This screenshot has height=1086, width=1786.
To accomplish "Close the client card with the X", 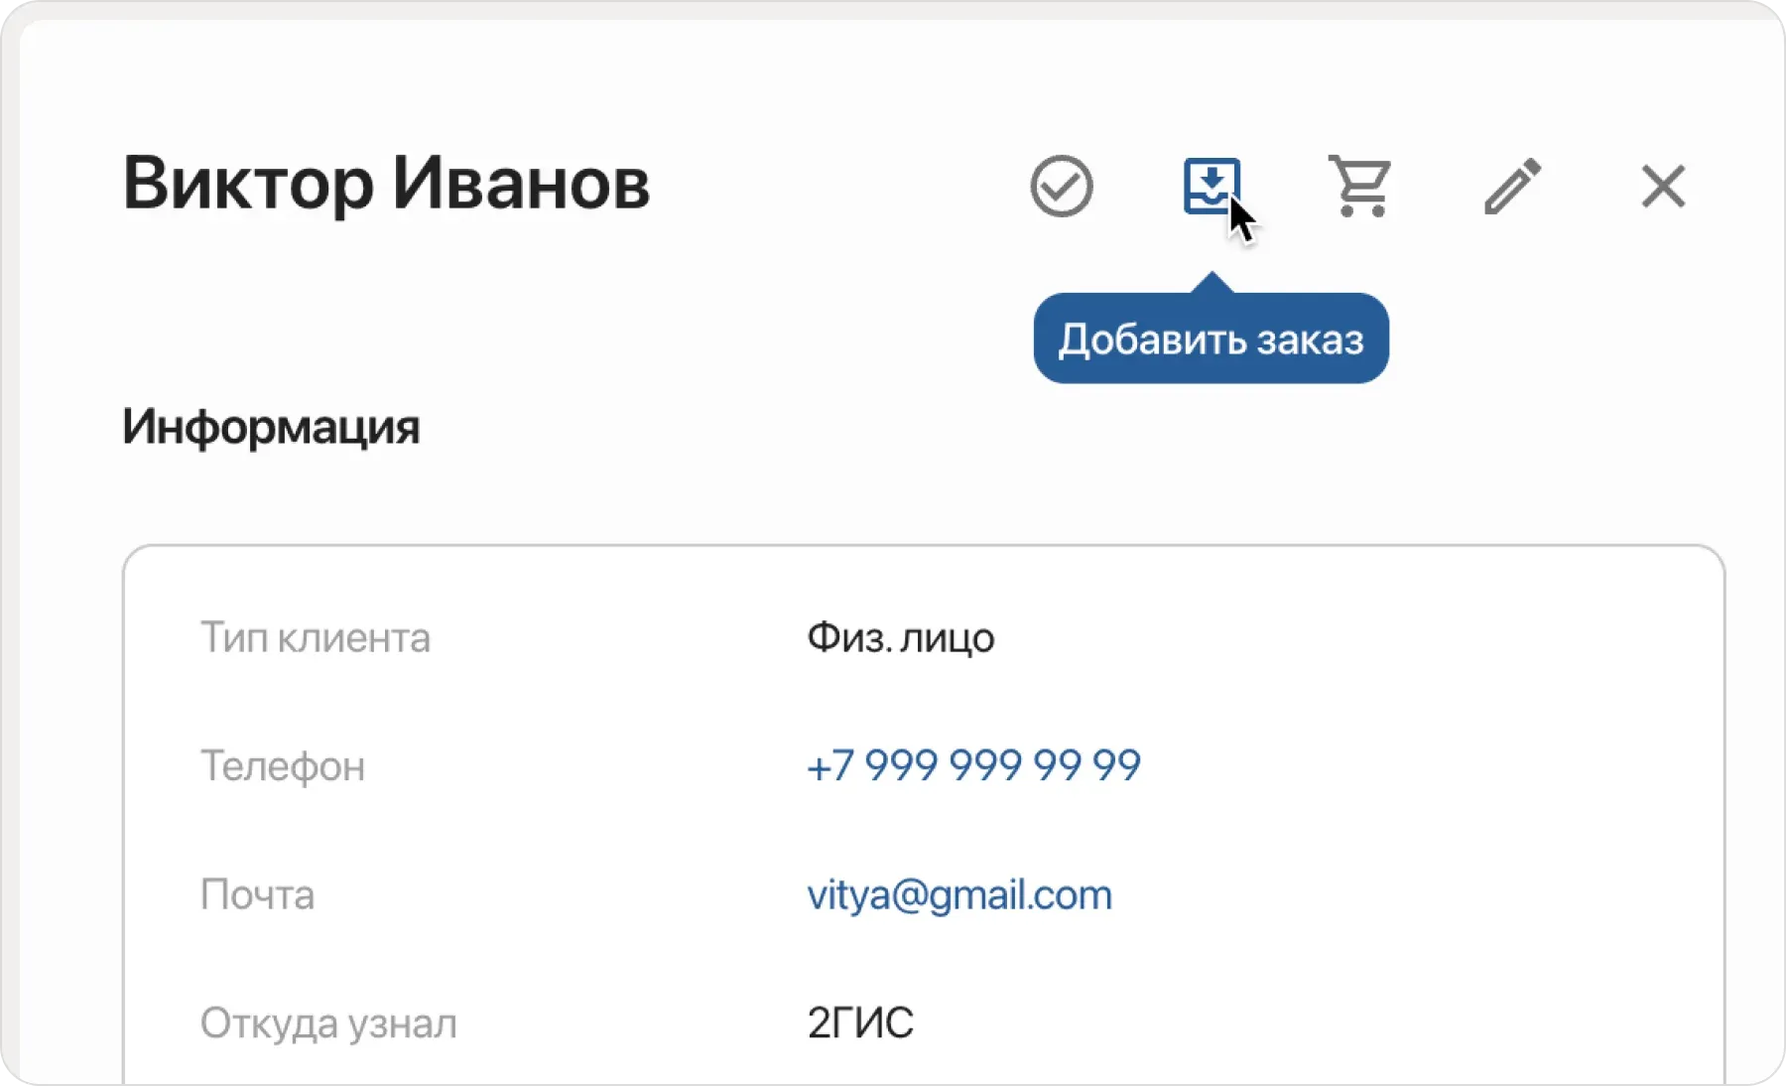I will pos(1663,186).
